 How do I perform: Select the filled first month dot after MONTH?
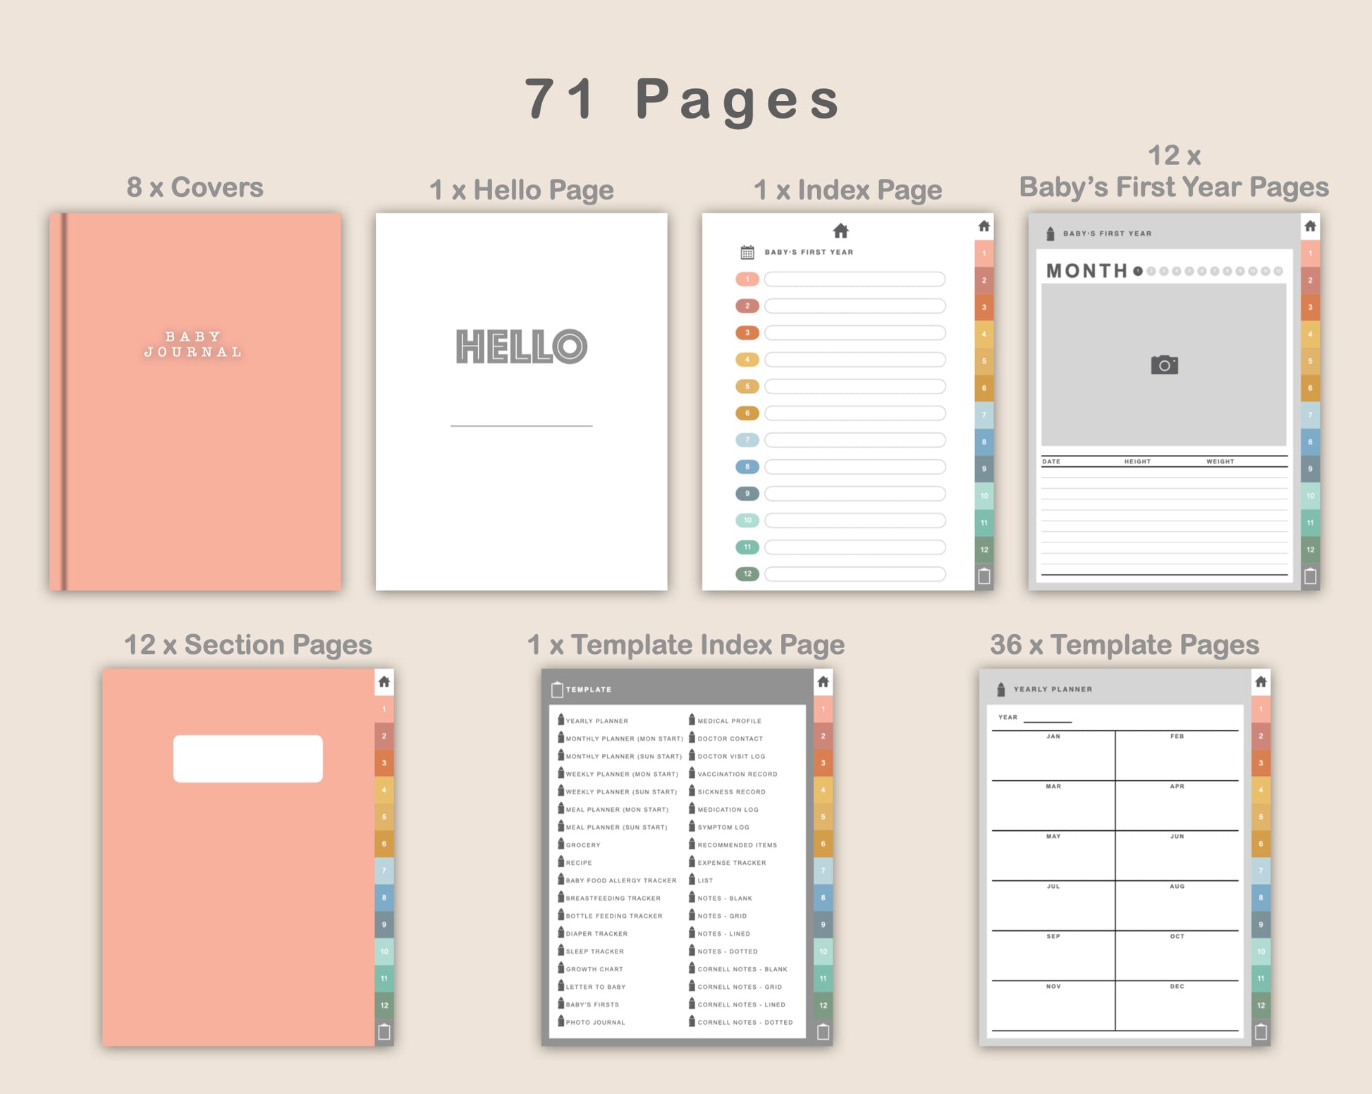click(x=1138, y=272)
